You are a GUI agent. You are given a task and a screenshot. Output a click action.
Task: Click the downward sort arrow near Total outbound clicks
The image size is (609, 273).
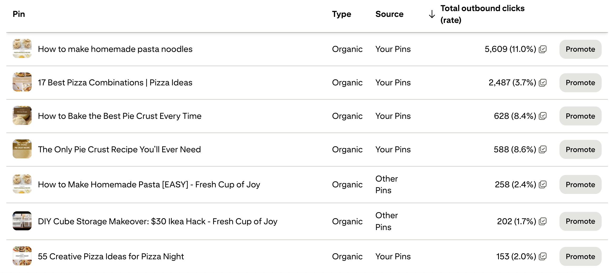pyautogui.click(x=432, y=14)
